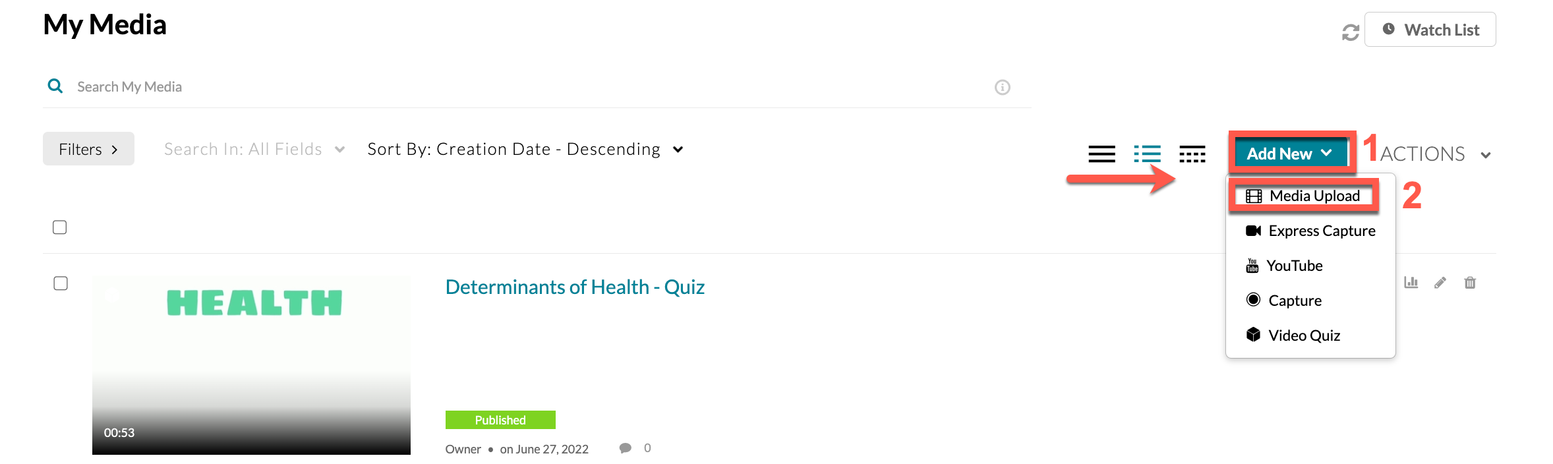The width and height of the screenshot is (1553, 464).
Task: Open analytics for Determinants of Health quiz
Action: tap(1411, 283)
